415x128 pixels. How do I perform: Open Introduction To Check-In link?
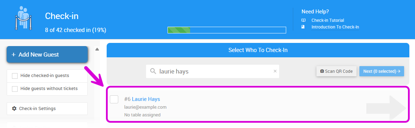point(335,27)
